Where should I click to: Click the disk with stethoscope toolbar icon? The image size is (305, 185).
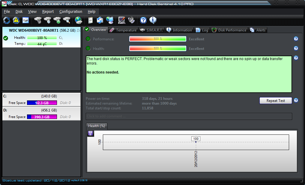pos(38,20)
